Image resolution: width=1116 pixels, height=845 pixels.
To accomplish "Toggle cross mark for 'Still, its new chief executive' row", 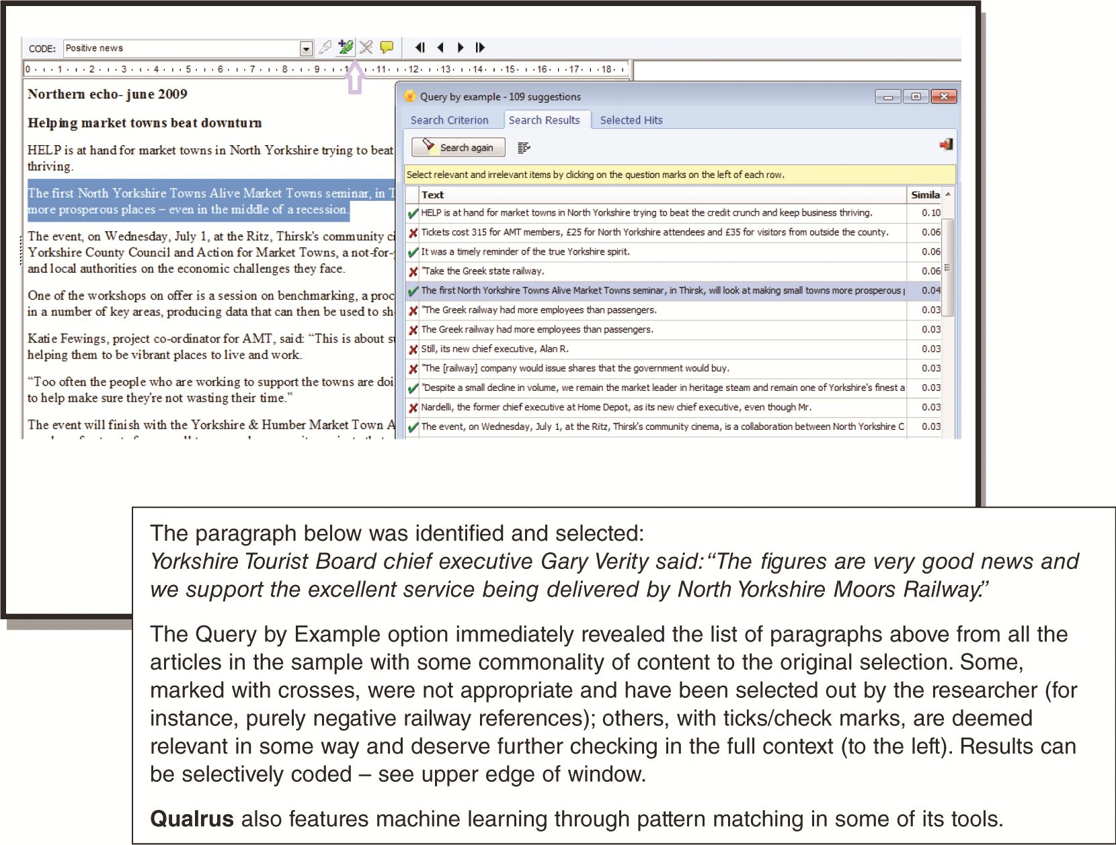I will (413, 350).
